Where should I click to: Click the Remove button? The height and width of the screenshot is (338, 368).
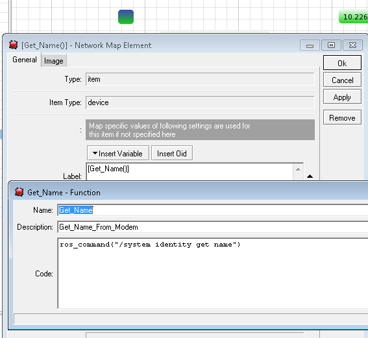click(342, 117)
